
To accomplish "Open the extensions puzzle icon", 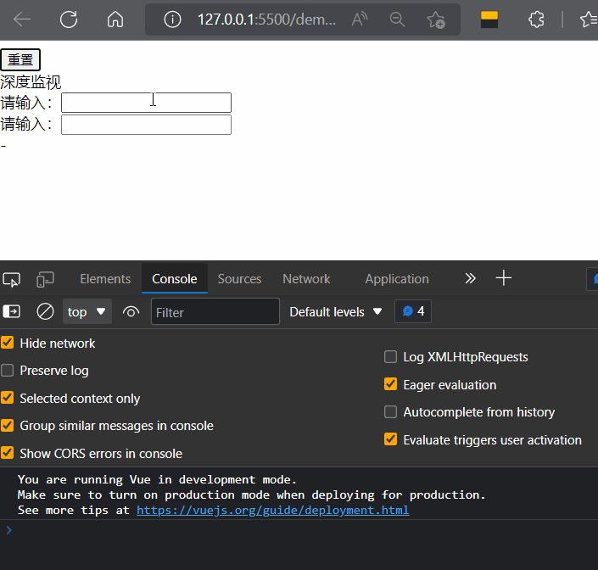I will [536, 20].
